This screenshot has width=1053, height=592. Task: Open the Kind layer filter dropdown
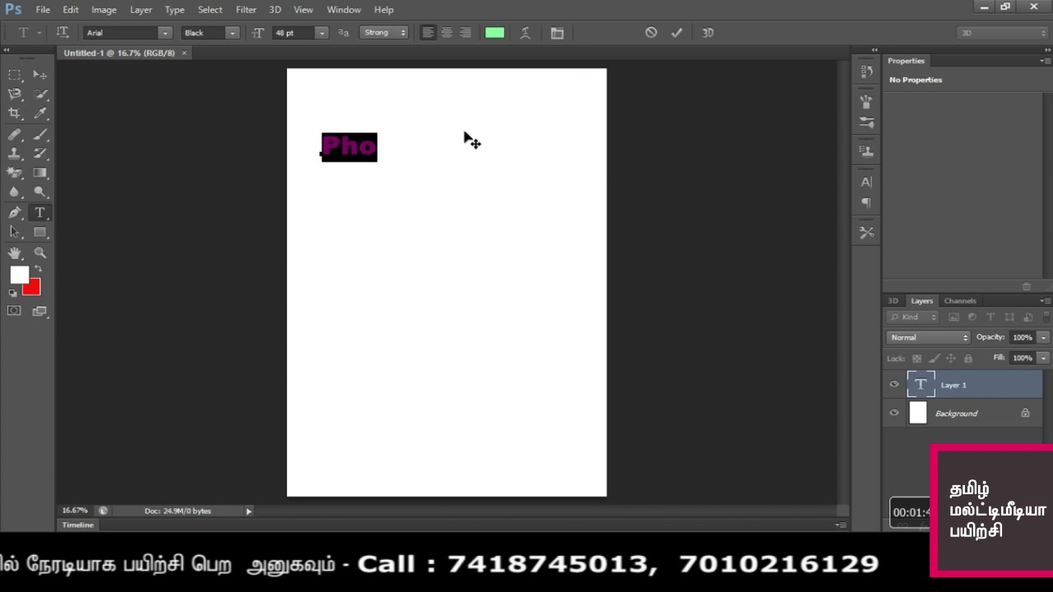pyautogui.click(x=913, y=317)
